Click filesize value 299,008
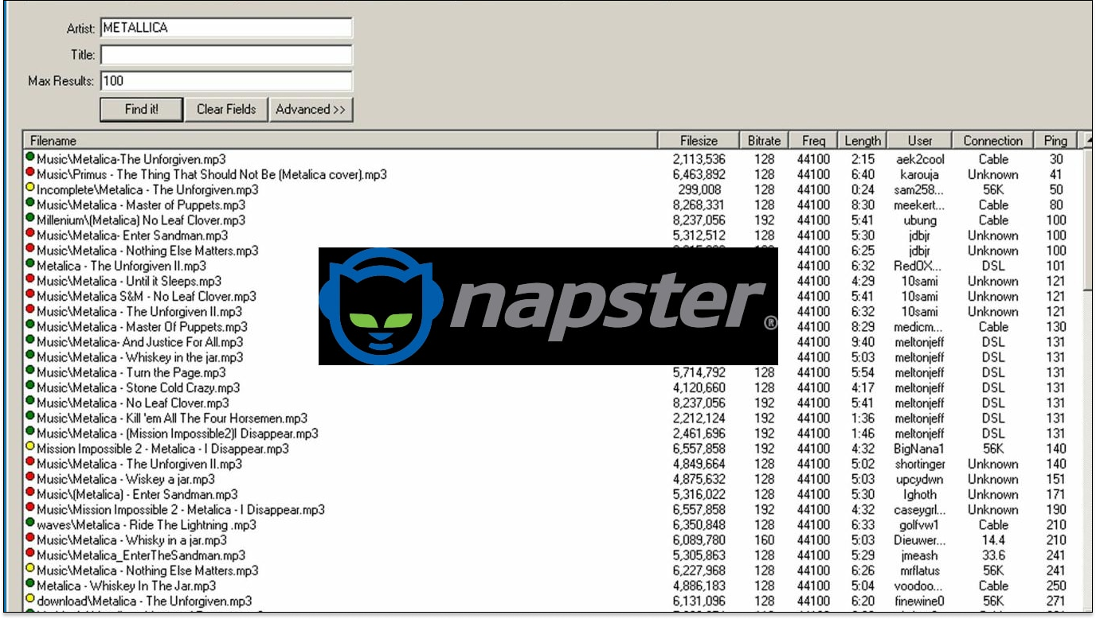 pyautogui.click(x=699, y=189)
